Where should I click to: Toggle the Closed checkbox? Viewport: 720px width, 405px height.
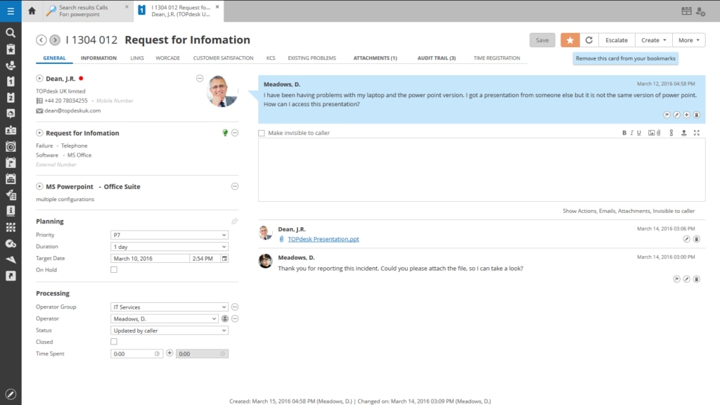(114, 342)
